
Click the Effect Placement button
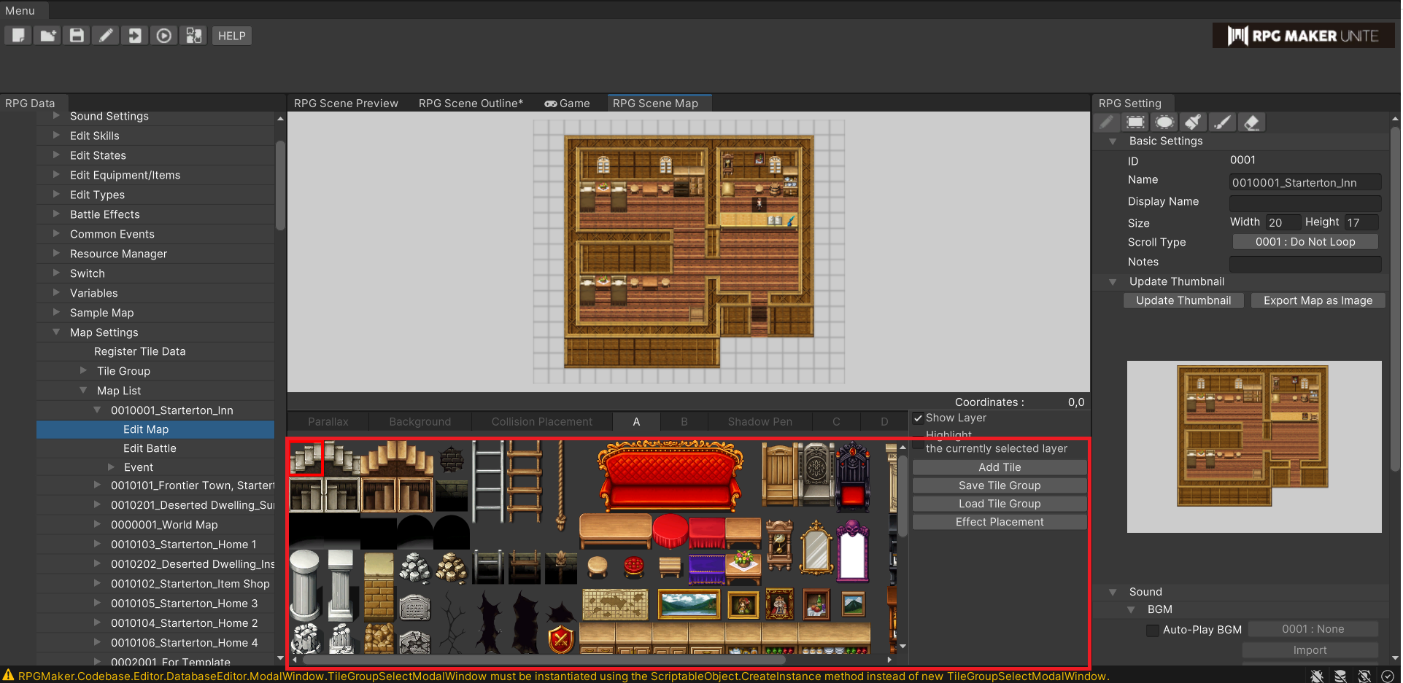pyautogui.click(x=1000, y=522)
